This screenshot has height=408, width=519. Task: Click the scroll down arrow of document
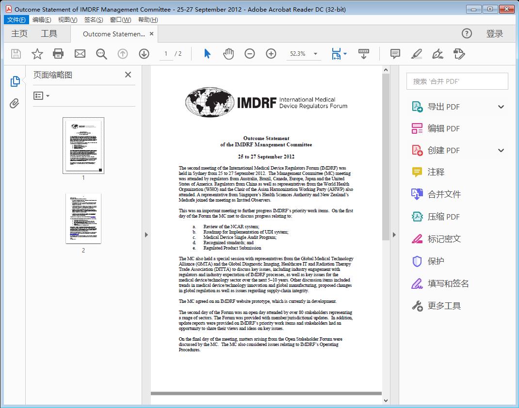[x=386, y=400]
